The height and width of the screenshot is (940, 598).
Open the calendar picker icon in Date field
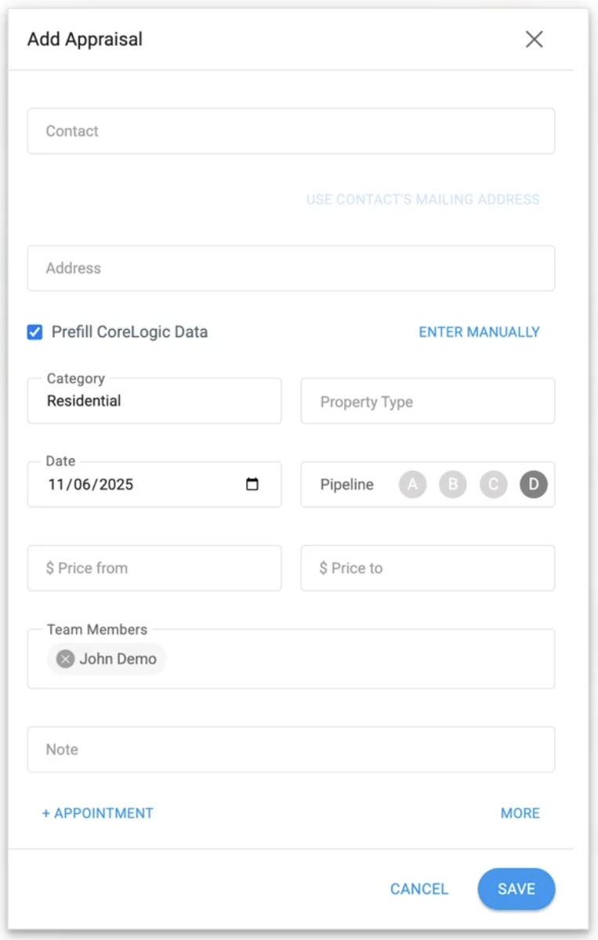pyautogui.click(x=252, y=484)
